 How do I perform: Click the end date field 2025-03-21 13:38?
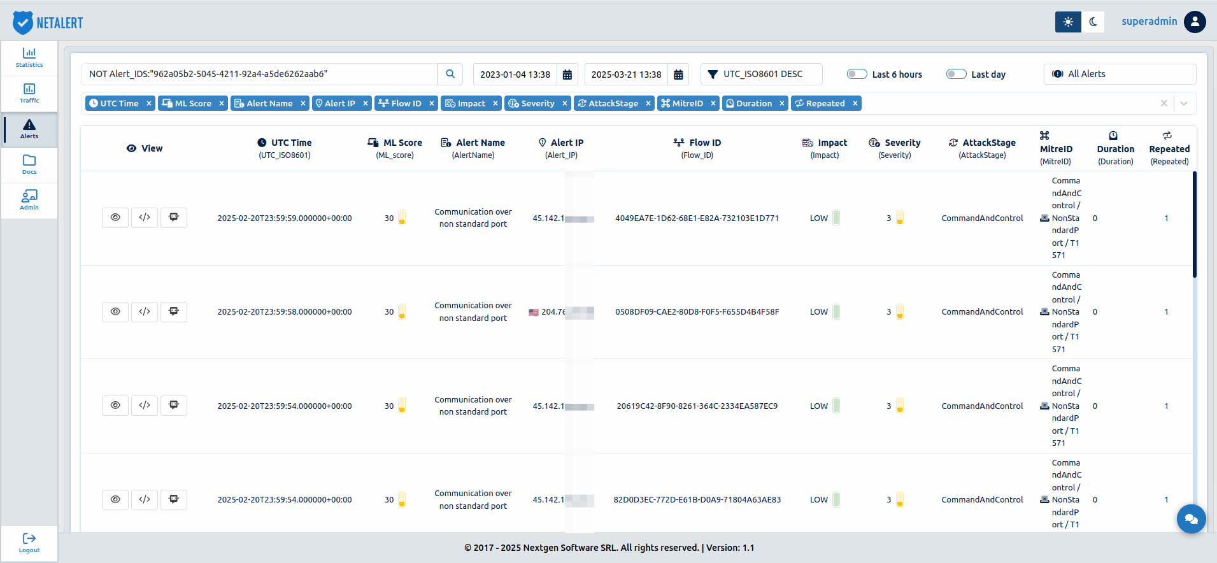(x=626, y=75)
